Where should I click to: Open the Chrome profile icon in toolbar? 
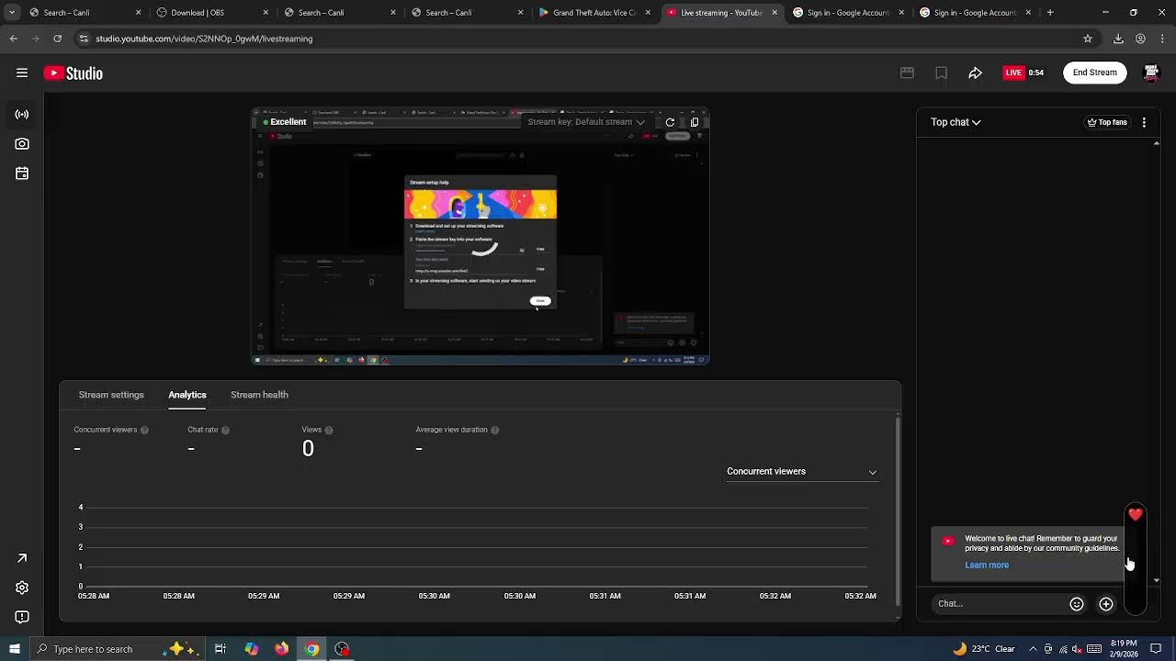[x=1140, y=39]
